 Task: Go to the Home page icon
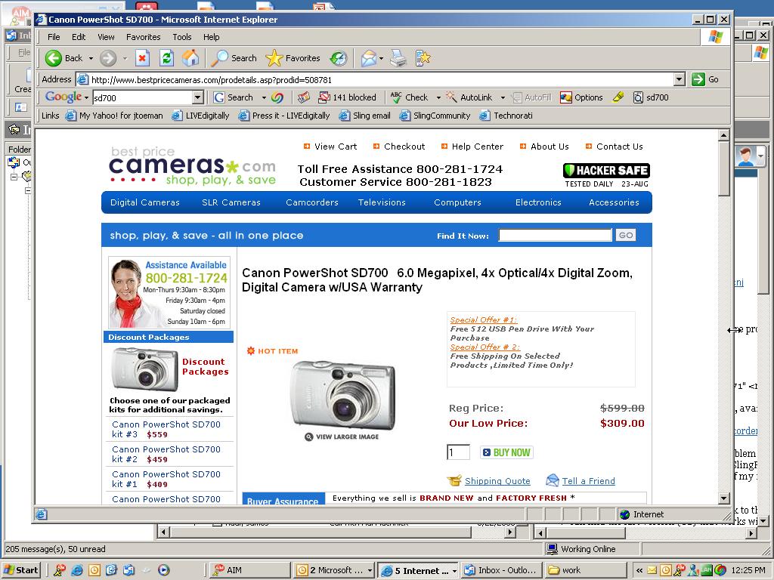[x=190, y=58]
